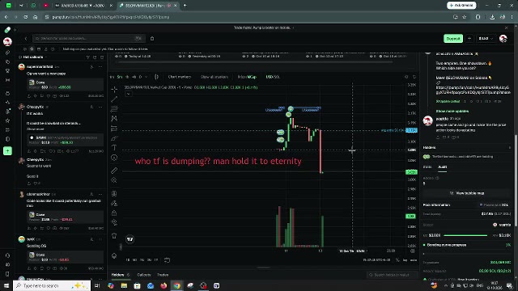This screenshot has width=518, height=291.
Task: Open the Fibonacci retracement tools
Action: click(114, 108)
